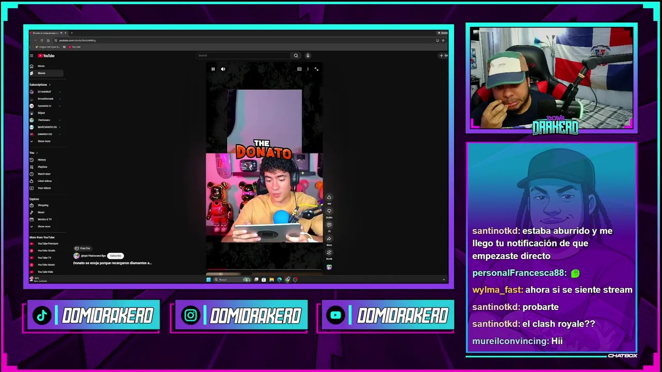The image size is (662, 372).
Task: Open the Dragon Ball Super bookmark
Action: pyautogui.click(x=48, y=47)
